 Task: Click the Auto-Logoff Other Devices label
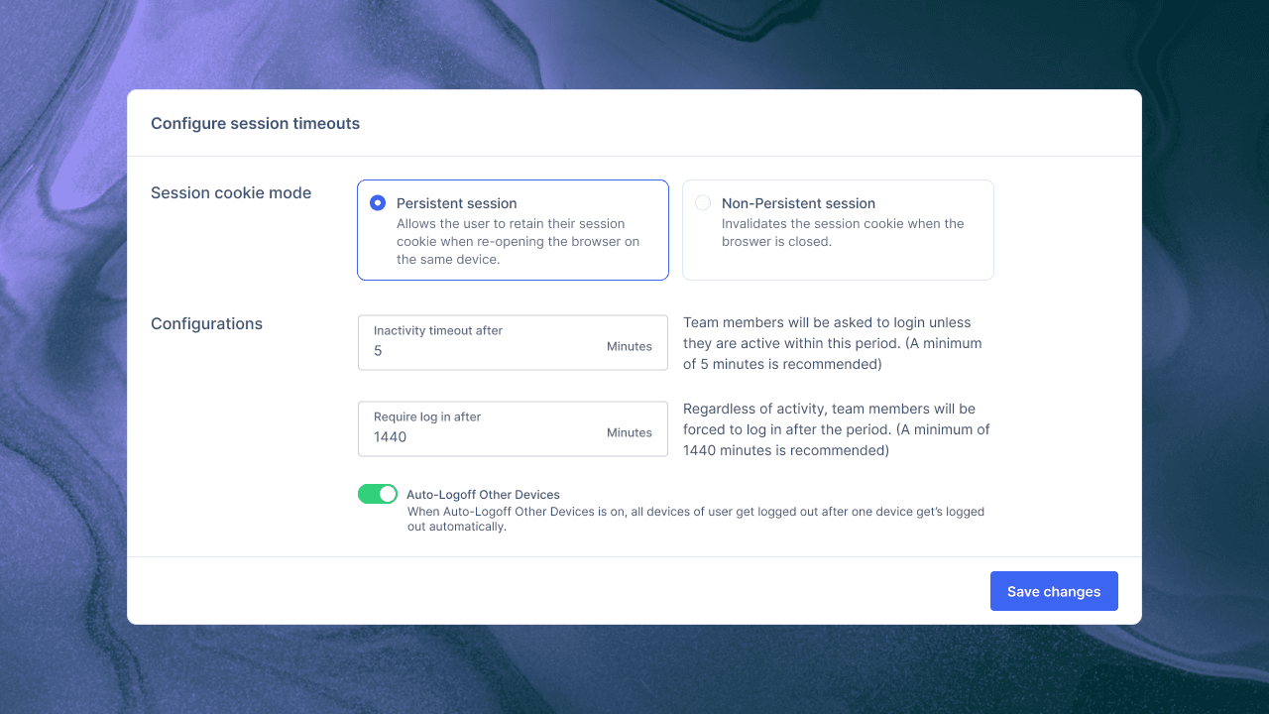tap(483, 495)
